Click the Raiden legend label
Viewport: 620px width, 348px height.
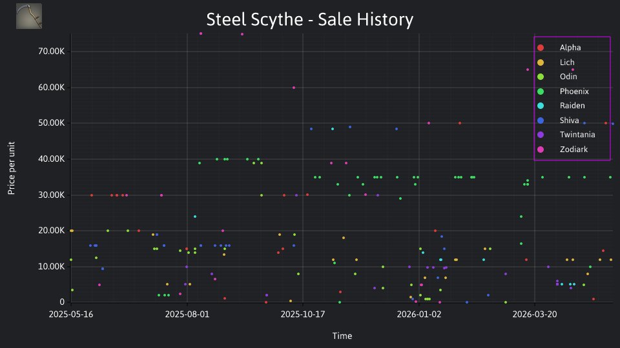[x=572, y=106]
